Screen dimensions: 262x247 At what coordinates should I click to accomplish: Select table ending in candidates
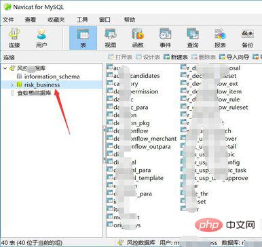(x=136, y=76)
